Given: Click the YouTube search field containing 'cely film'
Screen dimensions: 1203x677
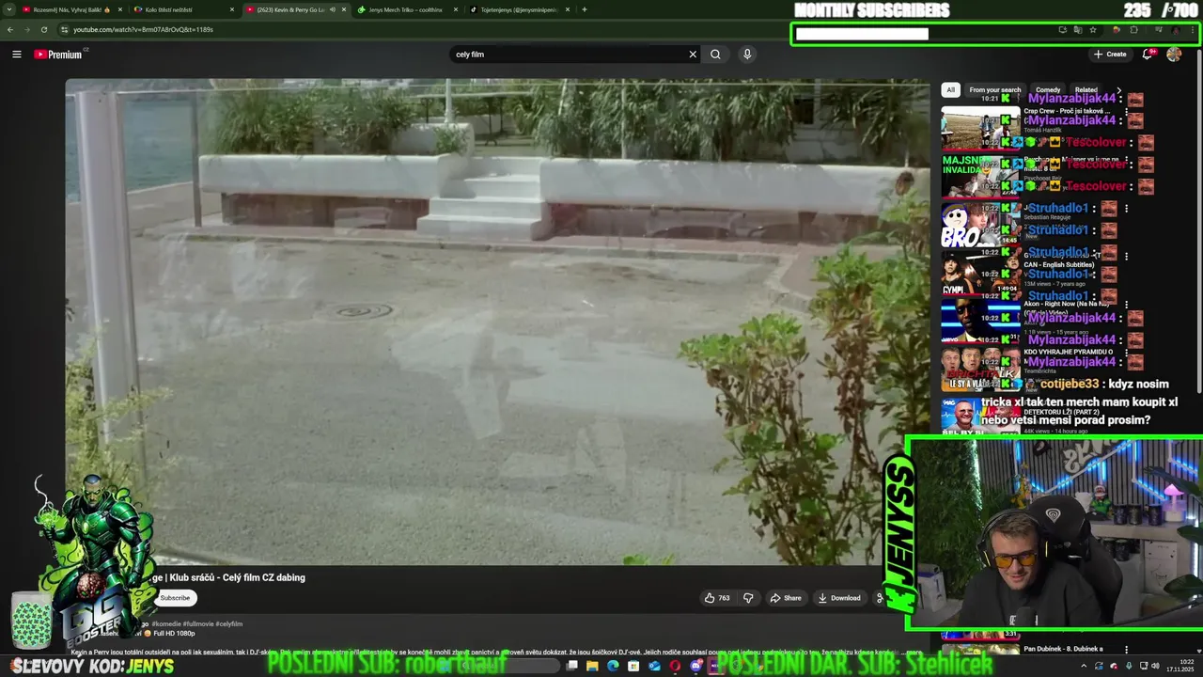Looking at the screenshot, I should [568, 55].
